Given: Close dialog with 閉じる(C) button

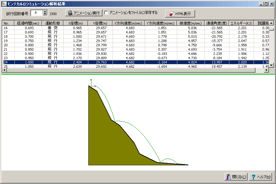Looking at the screenshot, I should 236,177.
